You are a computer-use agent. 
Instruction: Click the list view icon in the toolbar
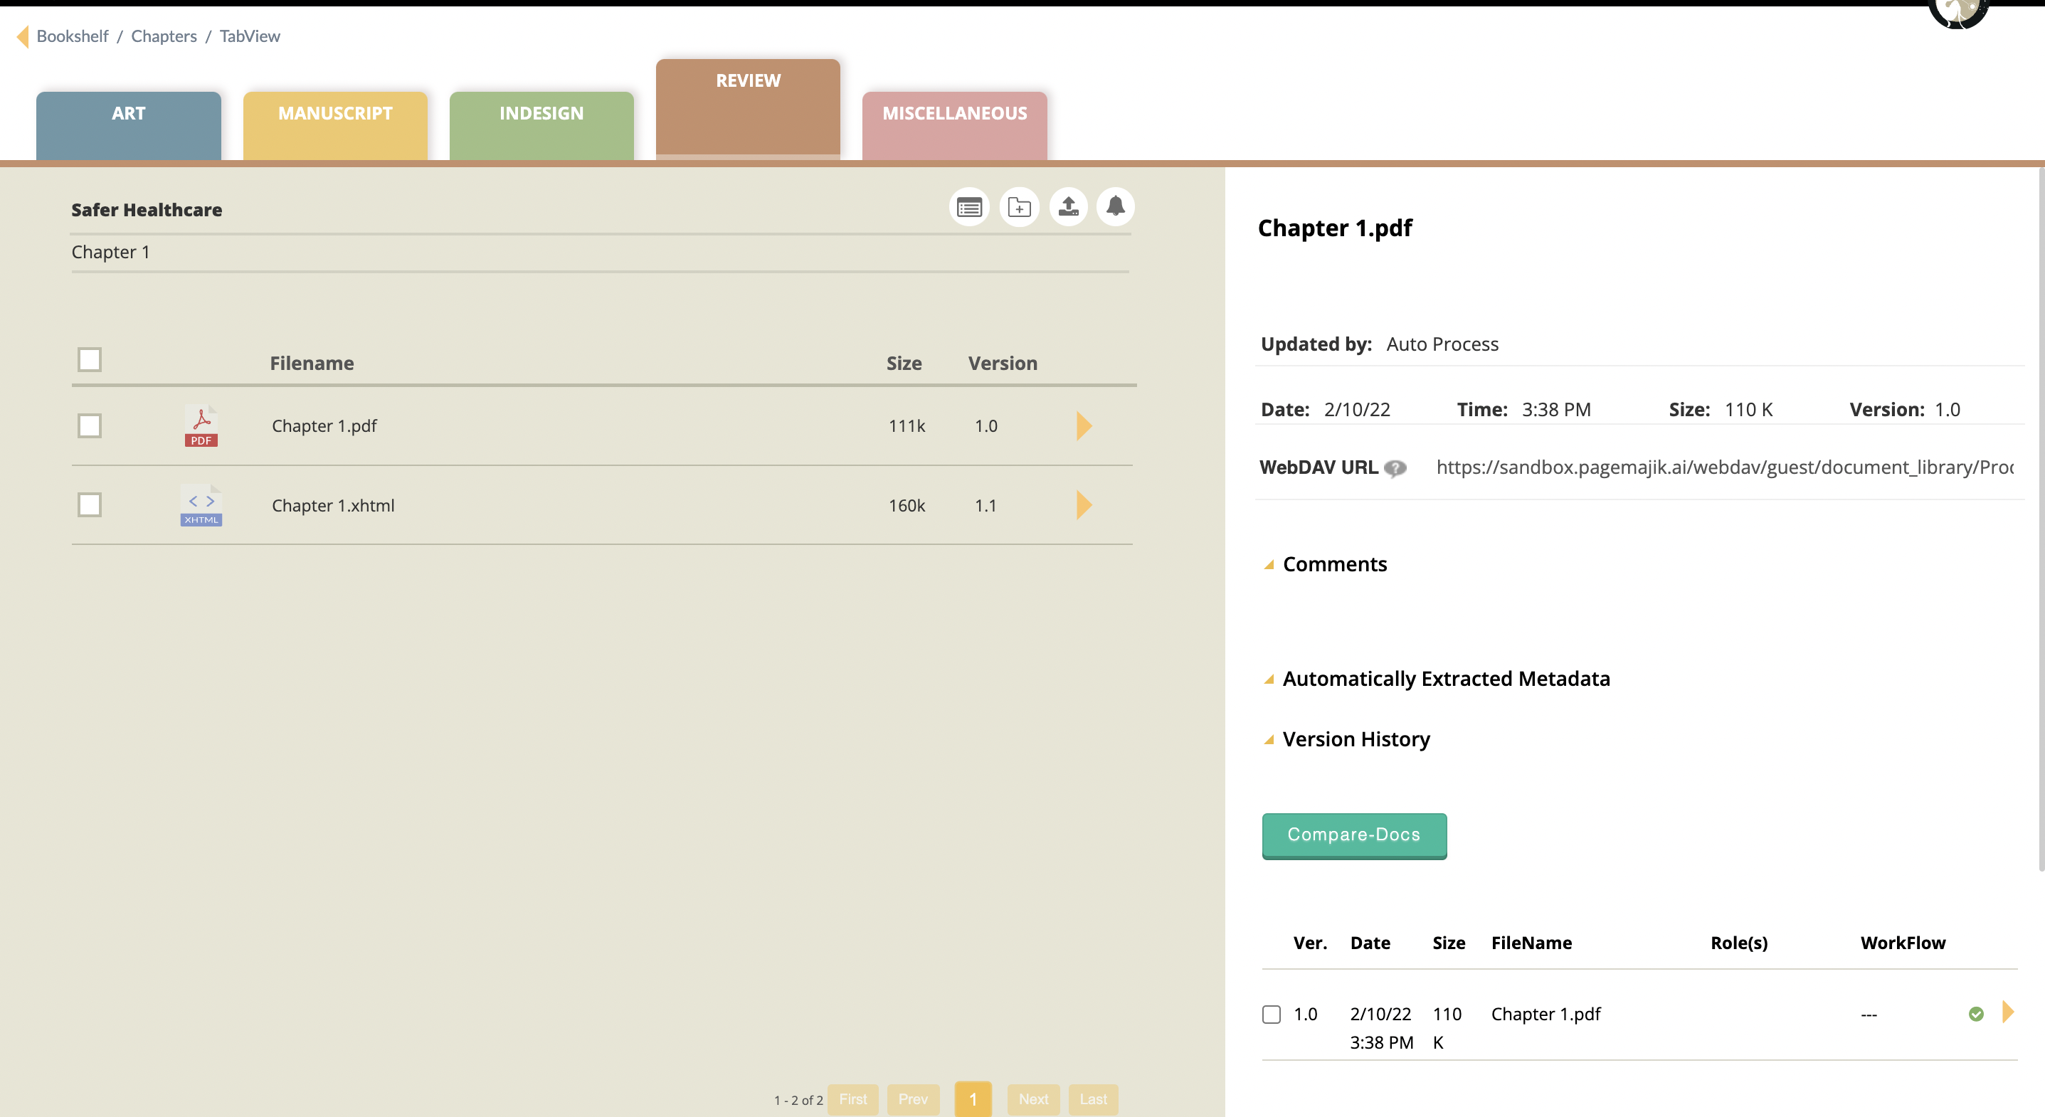coord(968,207)
